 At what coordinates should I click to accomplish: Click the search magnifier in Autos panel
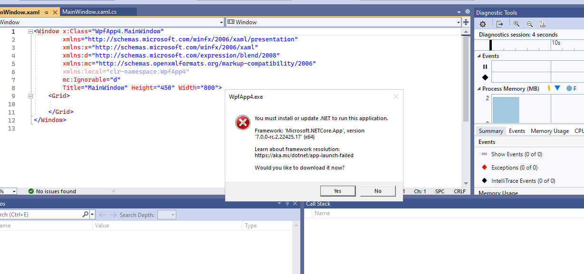click(86, 215)
